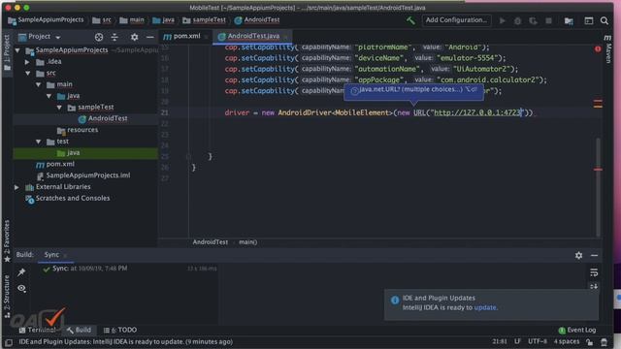
Task: Click the src breadcrumb in navigation bar
Action: tap(102, 20)
